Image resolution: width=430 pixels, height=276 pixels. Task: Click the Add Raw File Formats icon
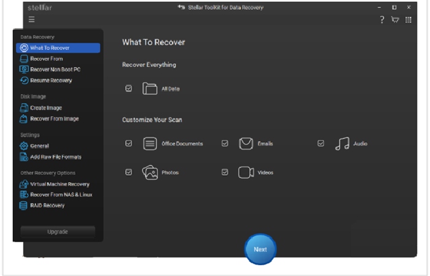(x=24, y=157)
